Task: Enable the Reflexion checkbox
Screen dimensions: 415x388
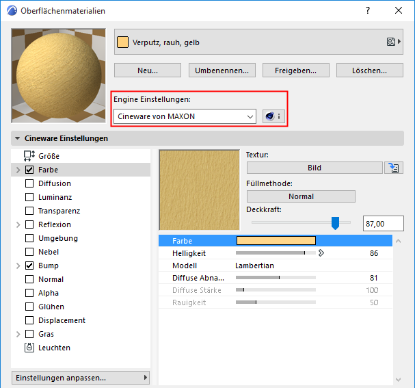Action: point(29,224)
